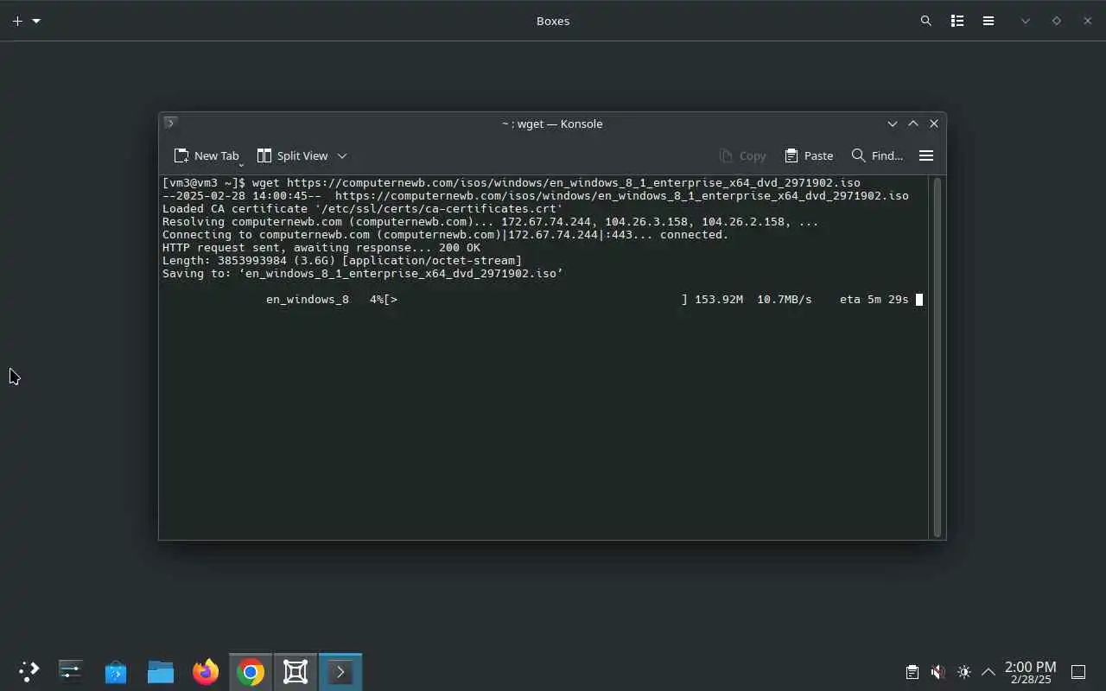Image resolution: width=1106 pixels, height=691 pixels.
Task: Click the Paste button in Konsole toolbar
Action: [x=809, y=155]
